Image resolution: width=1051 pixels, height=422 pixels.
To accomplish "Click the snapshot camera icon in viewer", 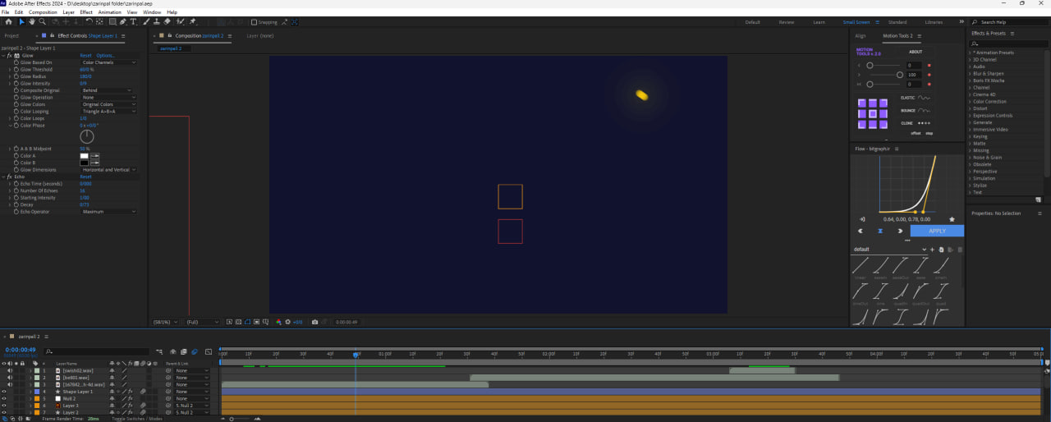I will (x=314, y=322).
